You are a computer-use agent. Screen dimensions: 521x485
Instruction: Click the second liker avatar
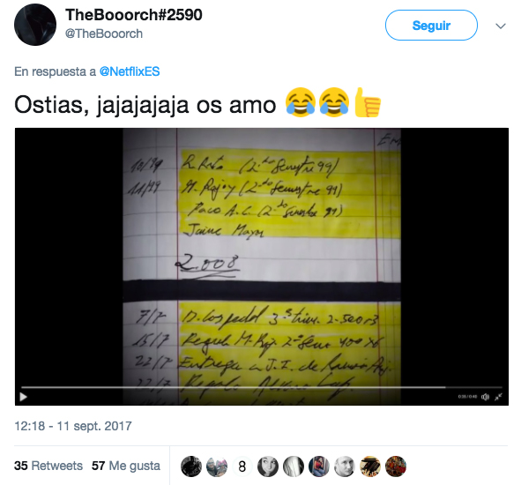coord(217,466)
